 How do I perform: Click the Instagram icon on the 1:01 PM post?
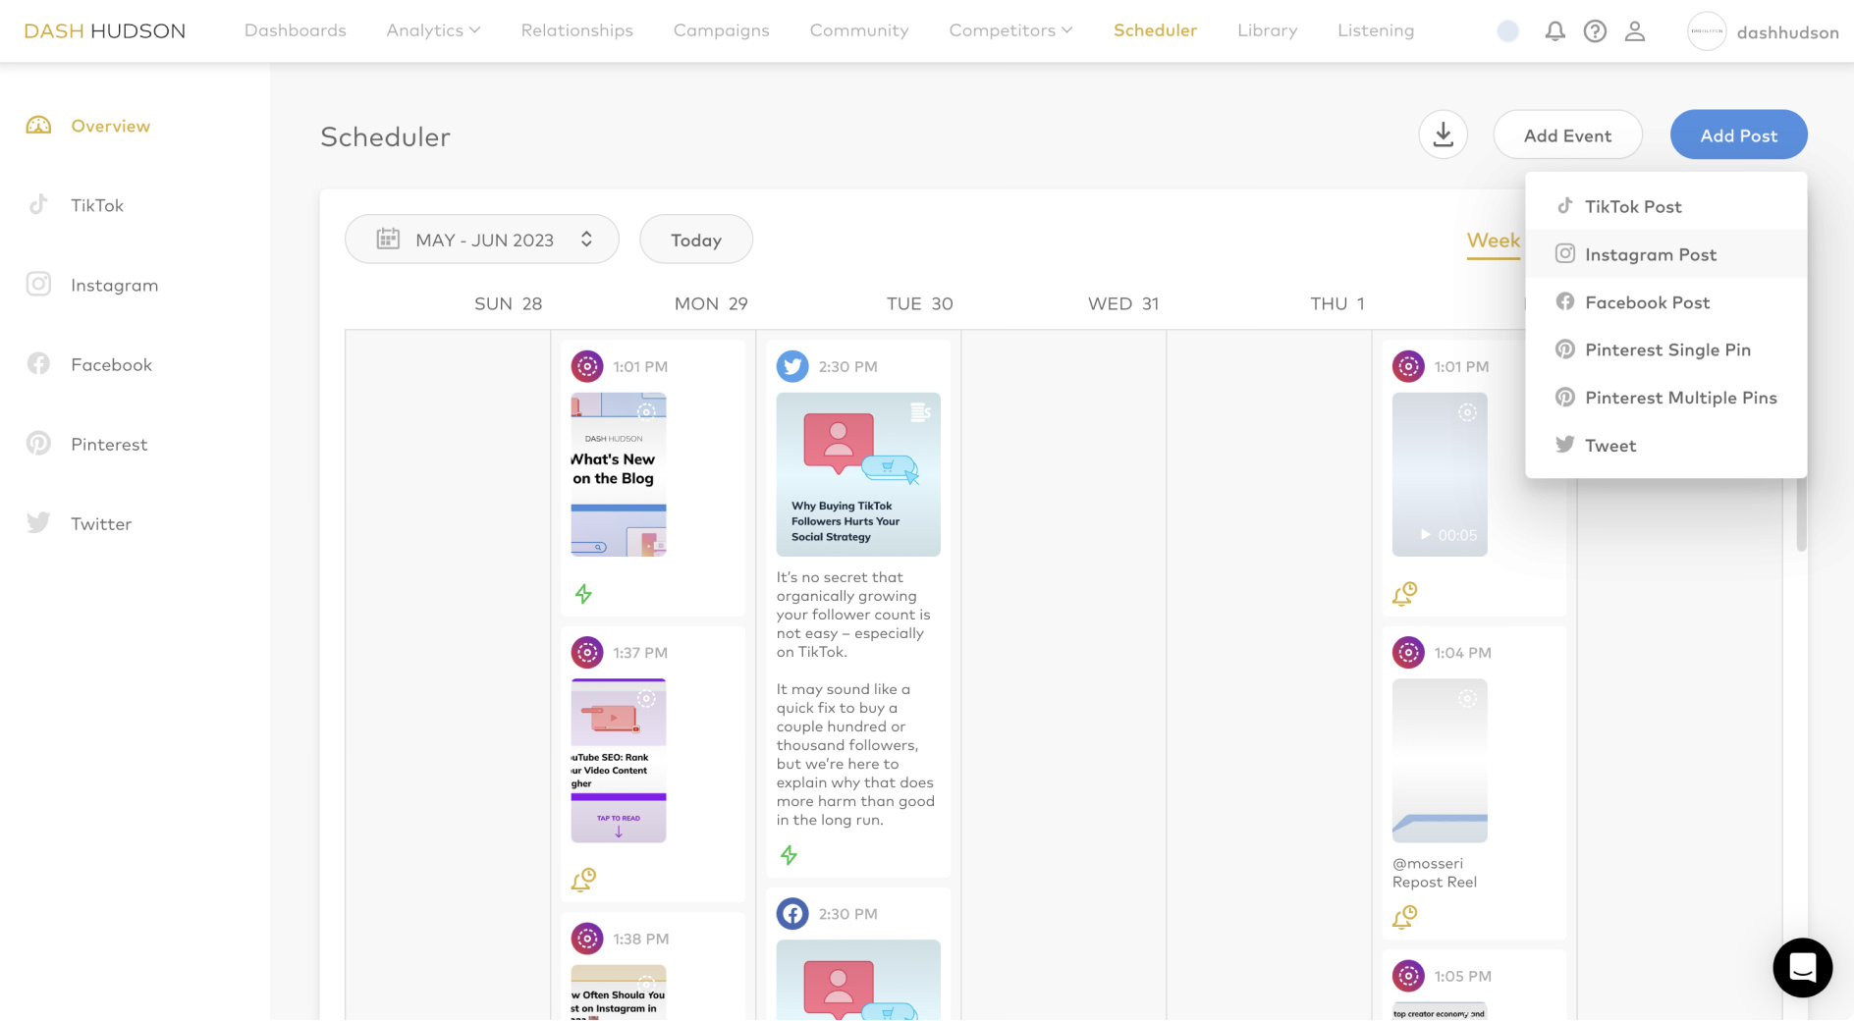click(587, 366)
